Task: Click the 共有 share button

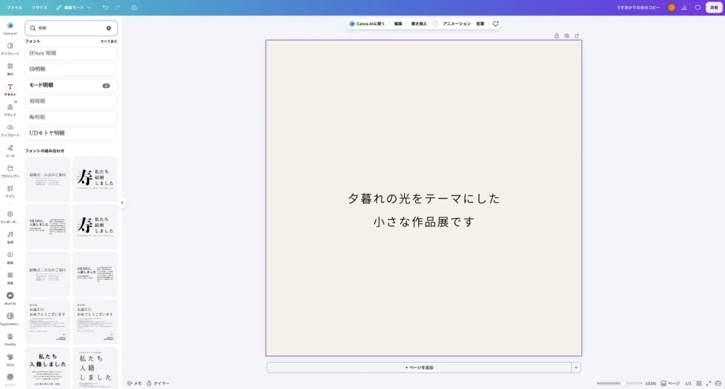Action: point(714,7)
